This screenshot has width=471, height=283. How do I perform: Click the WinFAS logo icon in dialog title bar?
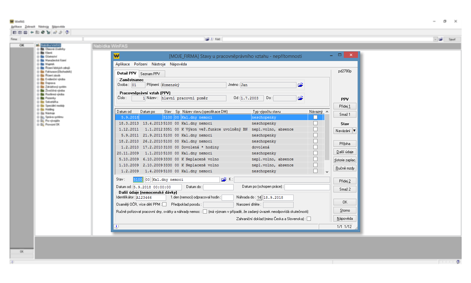[116, 56]
